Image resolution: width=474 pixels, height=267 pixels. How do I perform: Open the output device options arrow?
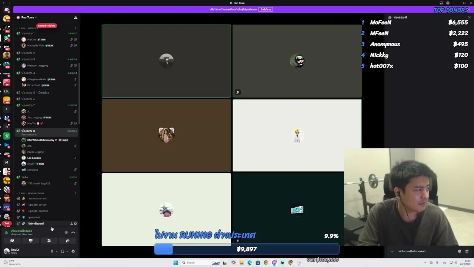point(67,251)
